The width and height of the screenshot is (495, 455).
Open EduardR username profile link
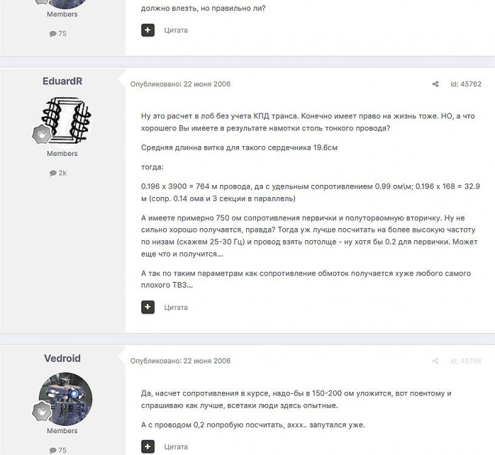click(62, 81)
